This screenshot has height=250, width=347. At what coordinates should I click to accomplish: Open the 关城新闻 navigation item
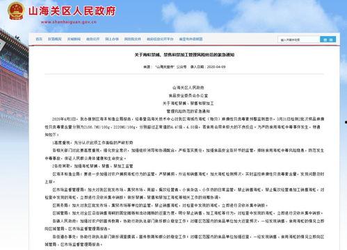pos(74,39)
